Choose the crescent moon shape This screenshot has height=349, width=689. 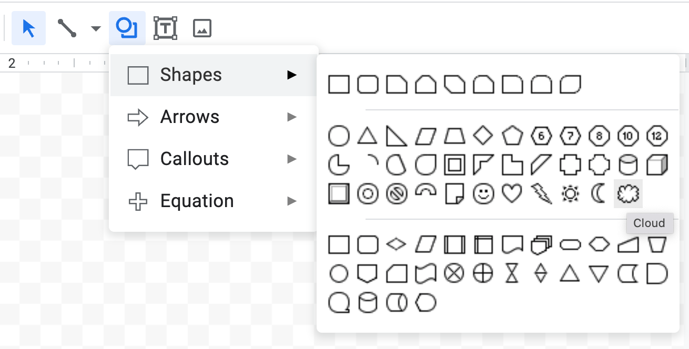pos(599,194)
